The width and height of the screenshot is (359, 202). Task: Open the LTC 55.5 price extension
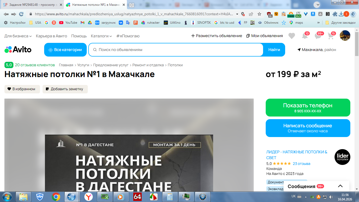(x=298, y=14)
